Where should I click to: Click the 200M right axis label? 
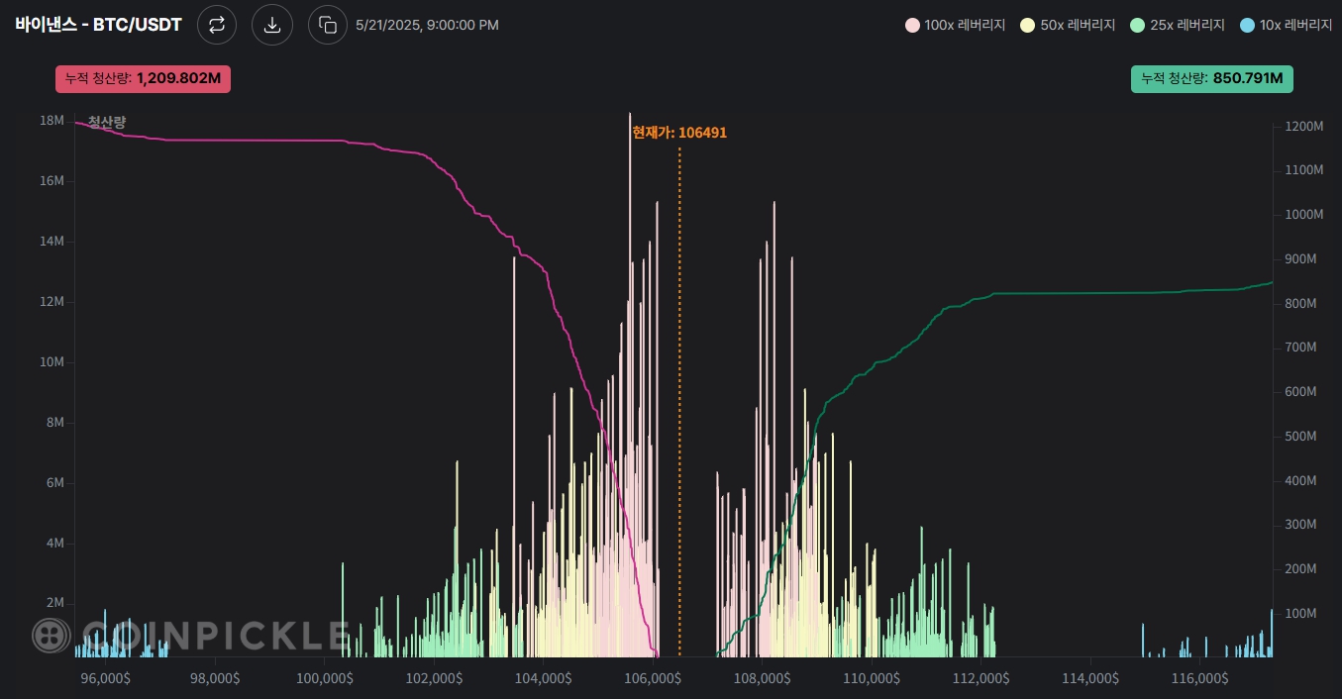pyautogui.click(x=1300, y=569)
